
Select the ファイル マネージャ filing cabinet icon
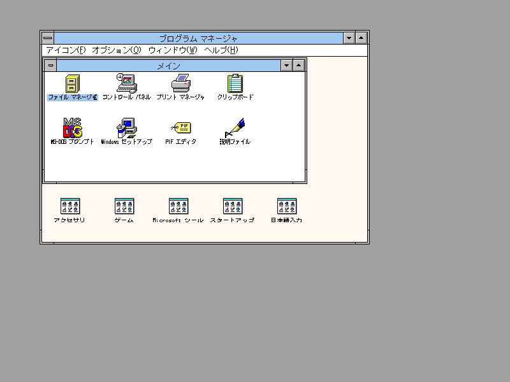72,83
